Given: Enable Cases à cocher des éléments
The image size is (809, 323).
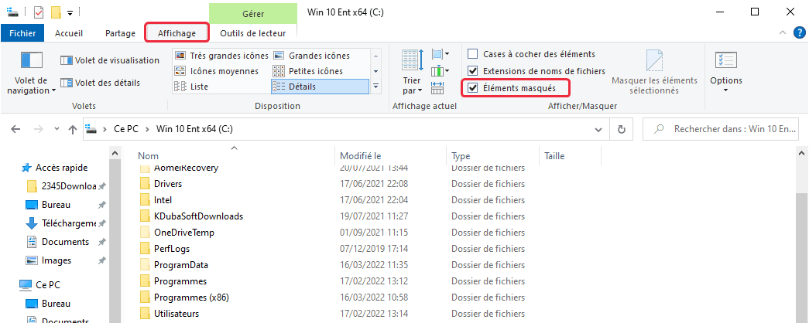Looking at the screenshot, I should (x=531, y=54).
